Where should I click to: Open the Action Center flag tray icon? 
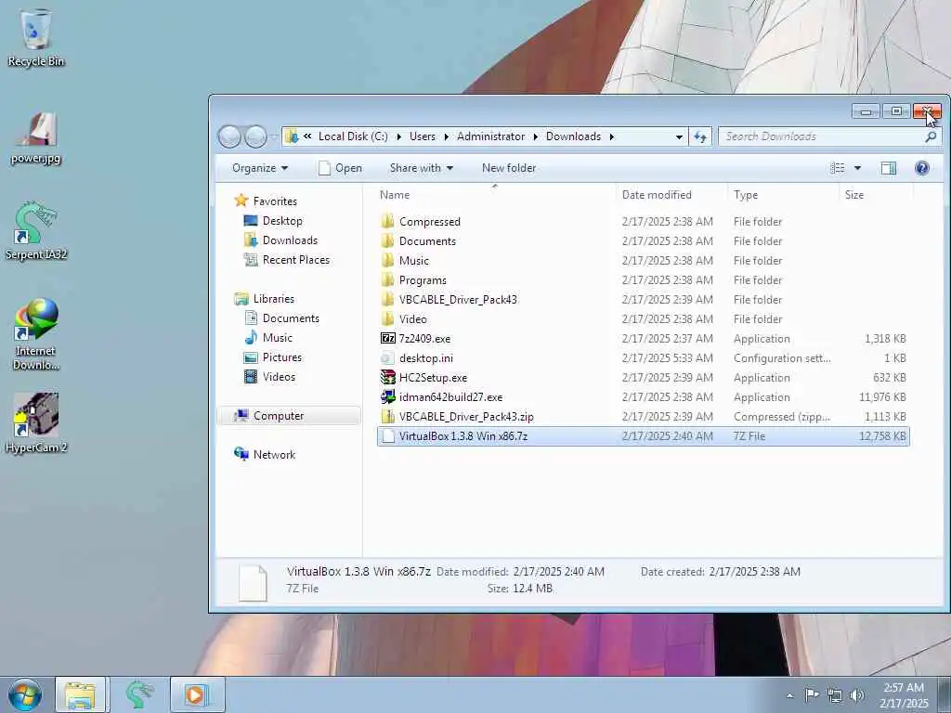(x=812, y=694)
